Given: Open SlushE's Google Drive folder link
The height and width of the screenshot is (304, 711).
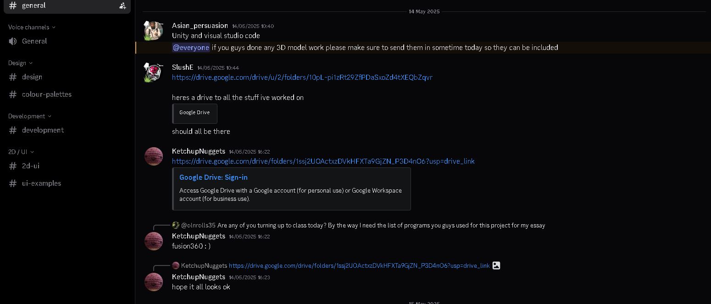Looking at the screenshot, I should [x=302, y=77].
